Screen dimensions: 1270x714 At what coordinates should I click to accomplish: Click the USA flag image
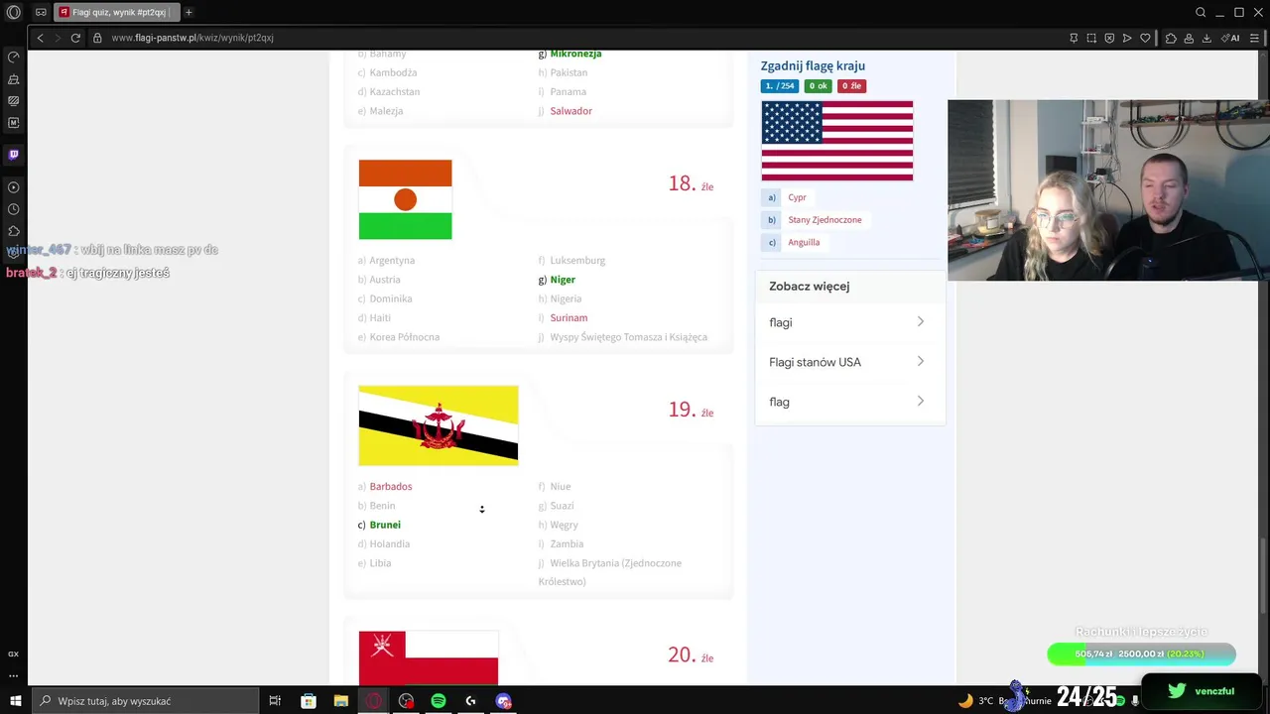[837, 140]
